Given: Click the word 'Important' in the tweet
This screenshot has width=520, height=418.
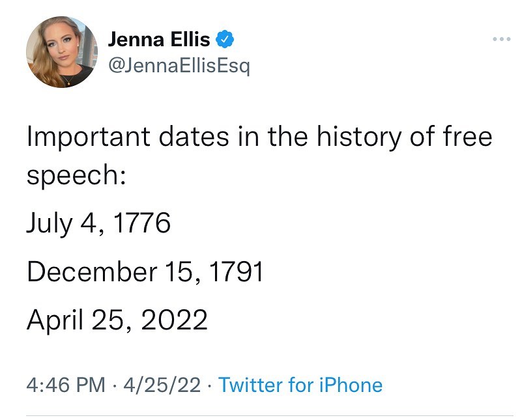Looking at the screenshot, I should (x=89, y=137).
